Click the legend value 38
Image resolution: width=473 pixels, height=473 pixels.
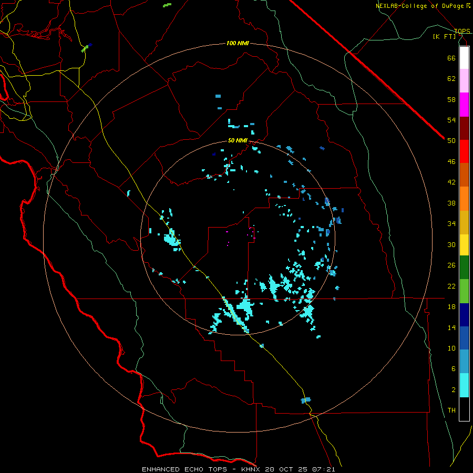tap(451, 203)
